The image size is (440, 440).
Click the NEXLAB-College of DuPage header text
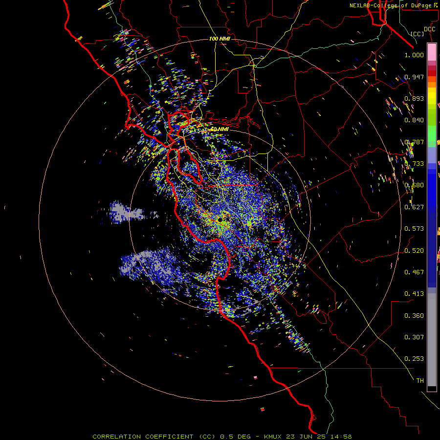point(395,5)
